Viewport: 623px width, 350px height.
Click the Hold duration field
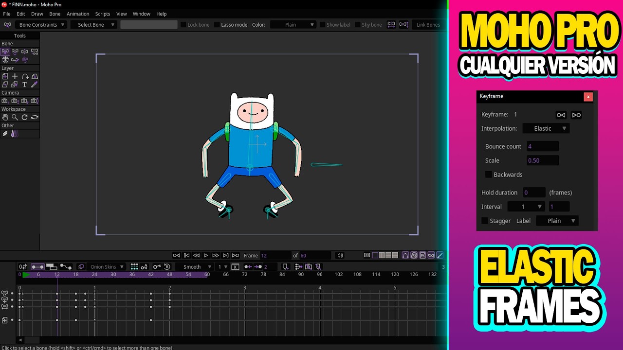tap(534, 192)
